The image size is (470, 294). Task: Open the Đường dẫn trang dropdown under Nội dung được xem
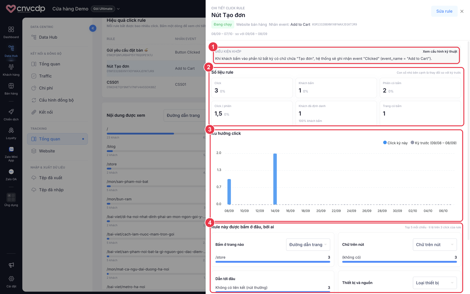(184, 115)
